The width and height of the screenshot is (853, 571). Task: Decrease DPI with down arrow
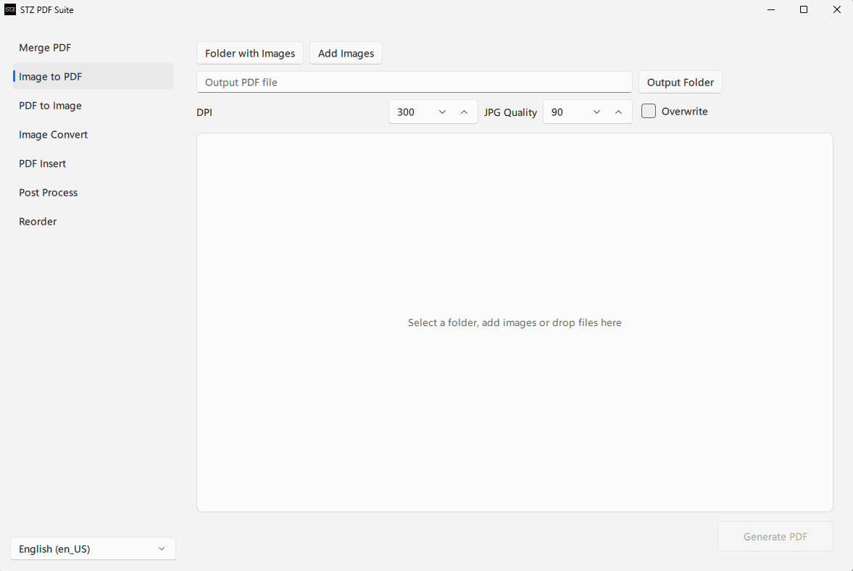click(442, 112)
